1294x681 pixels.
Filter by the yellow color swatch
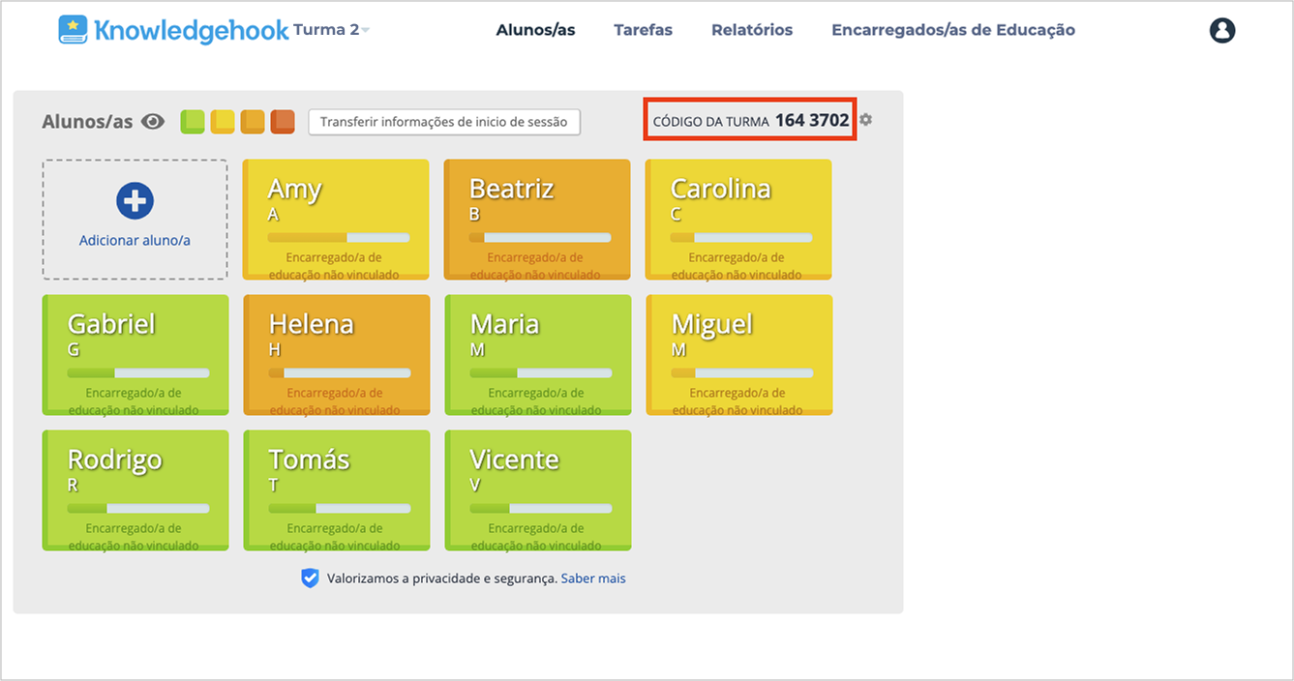(x=223, y=121)
